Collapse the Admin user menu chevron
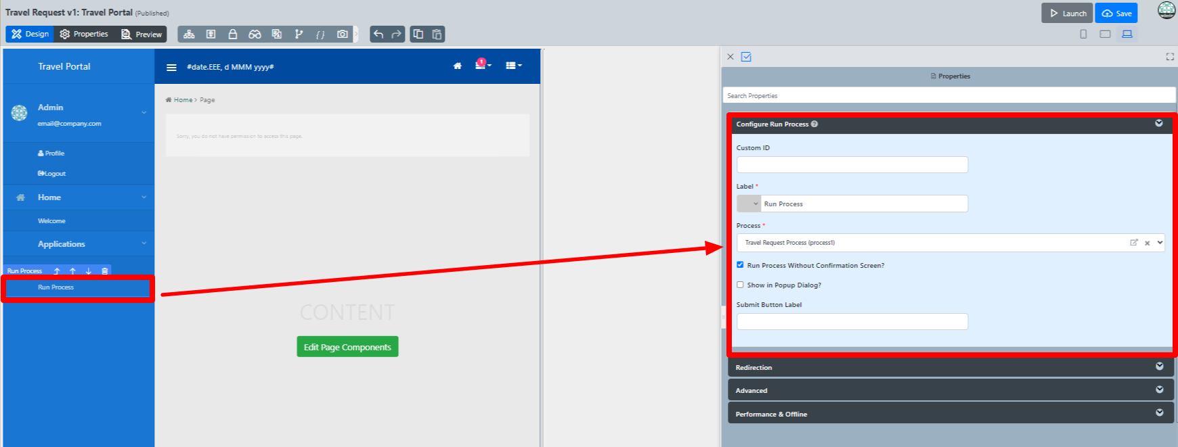 [144, 112]
